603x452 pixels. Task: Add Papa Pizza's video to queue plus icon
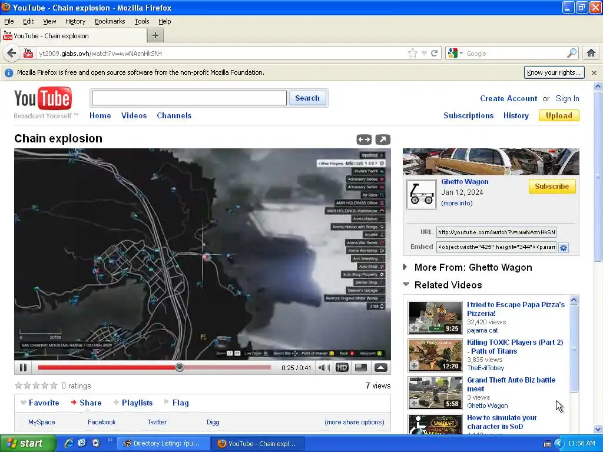(x=414, y=328)
